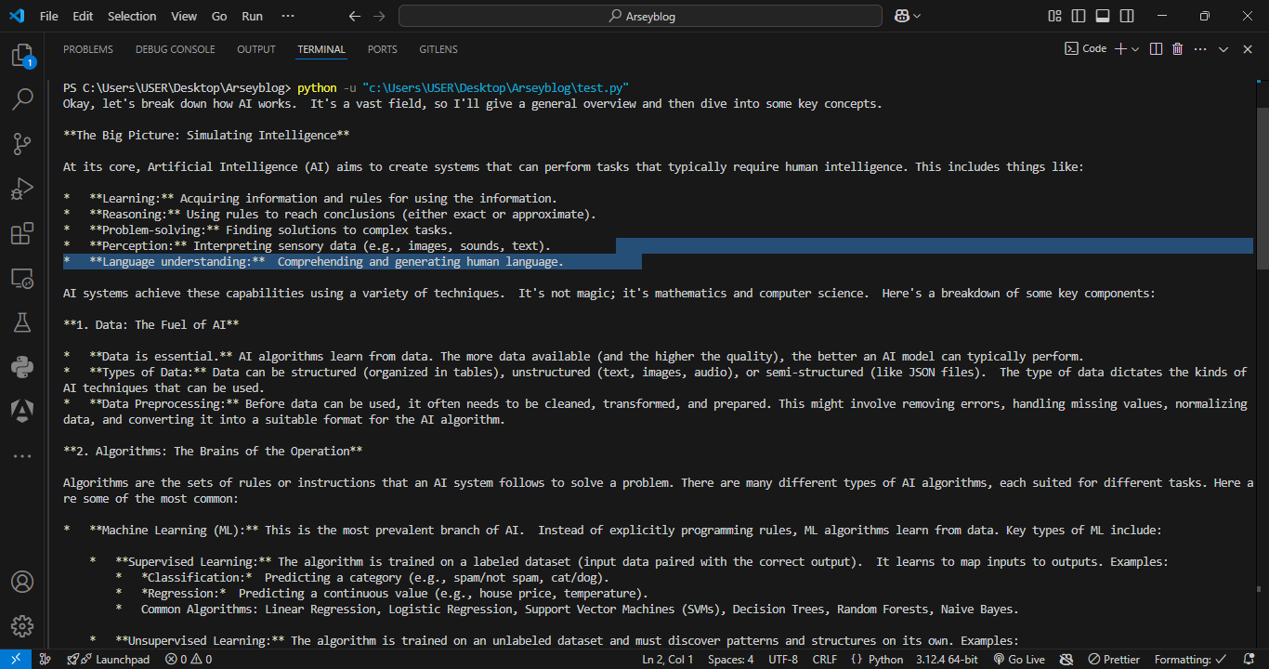This screenshot has width=1269, height=669.
Task: Customize layout from the title bar
Action: (1054, 16)
